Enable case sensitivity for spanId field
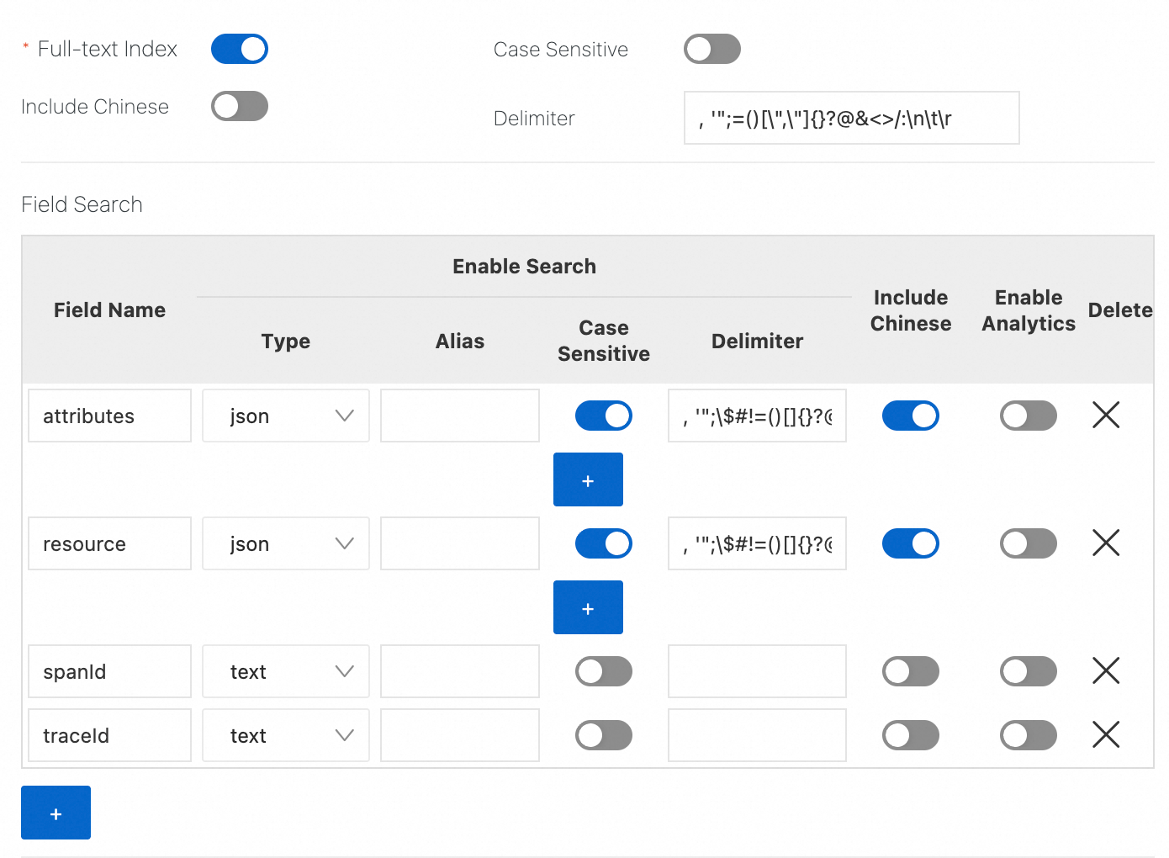1169x858 pixels. [603, 671]
